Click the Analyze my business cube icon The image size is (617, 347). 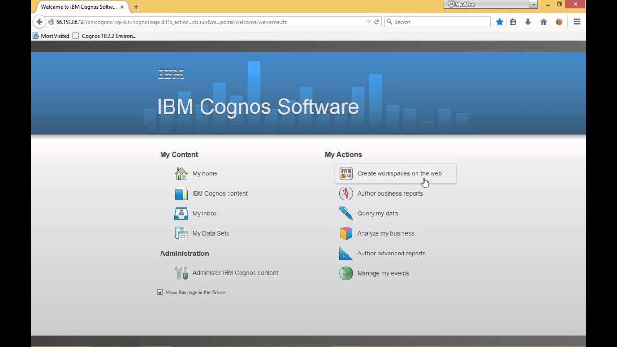346,233
